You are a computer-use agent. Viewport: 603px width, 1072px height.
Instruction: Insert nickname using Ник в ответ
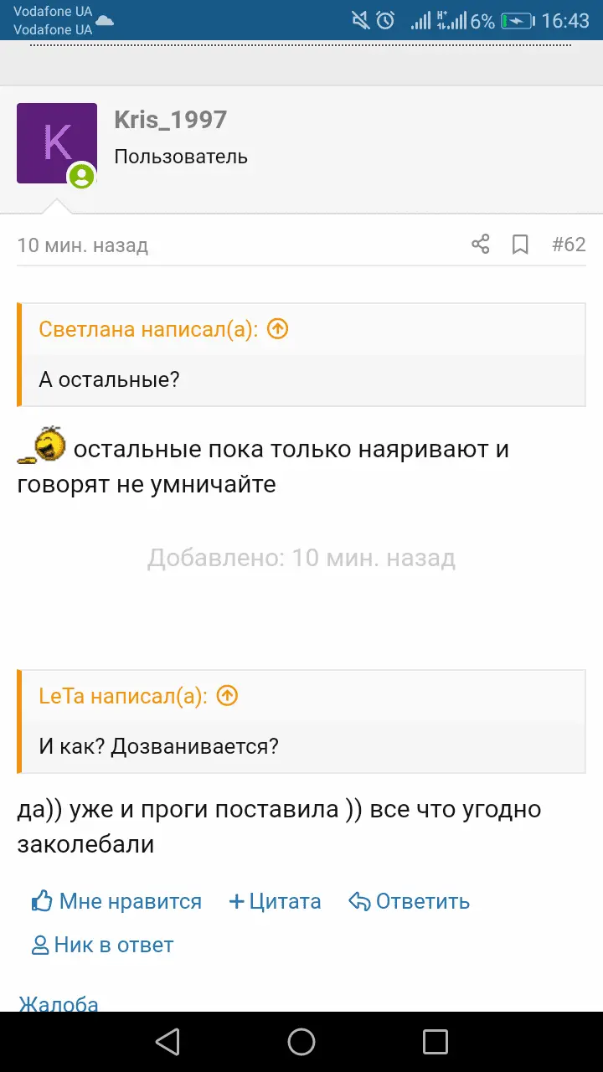pyautogui.click(x=102, y=945)
